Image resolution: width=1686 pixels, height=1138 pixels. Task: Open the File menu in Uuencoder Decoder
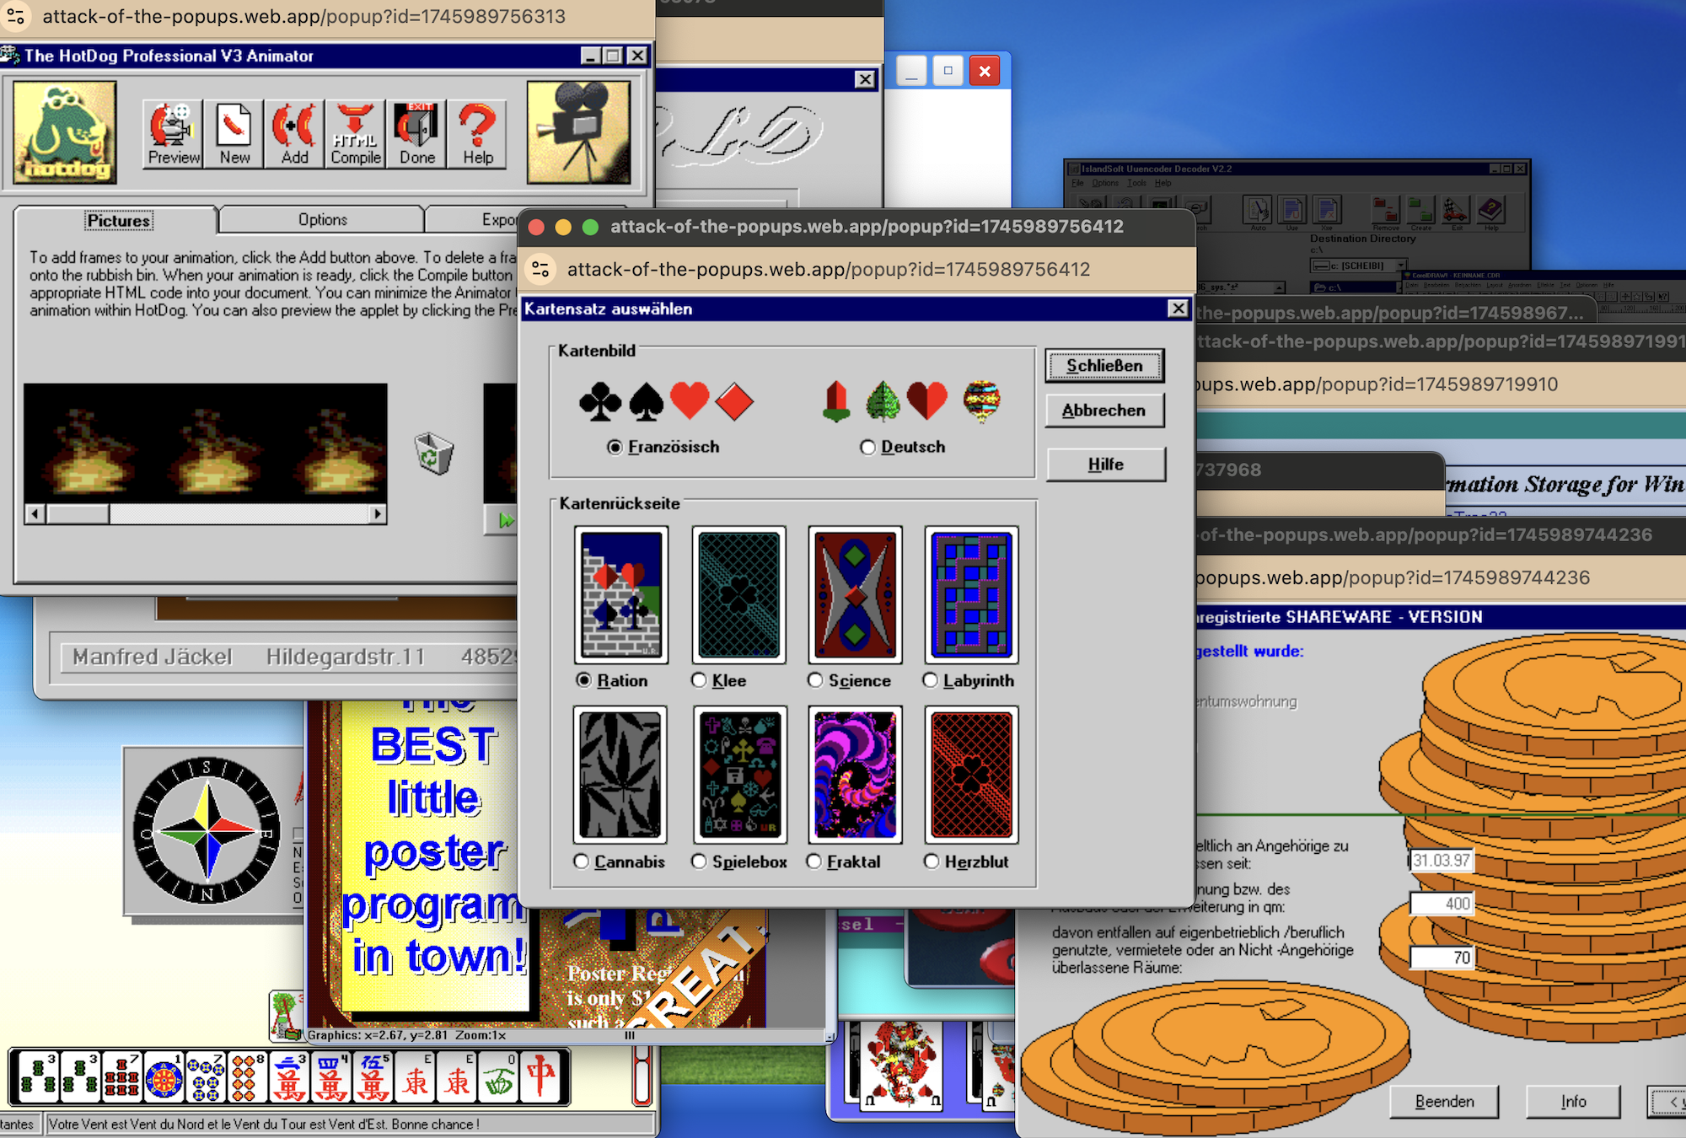coord(1077,183)
